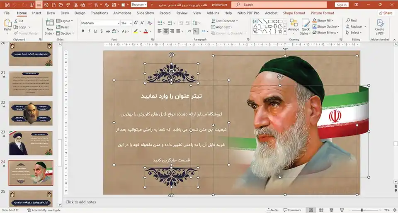Open the Font dialog launcher
398x213 pixels.
pyautogui.click(x=153, y=39)
